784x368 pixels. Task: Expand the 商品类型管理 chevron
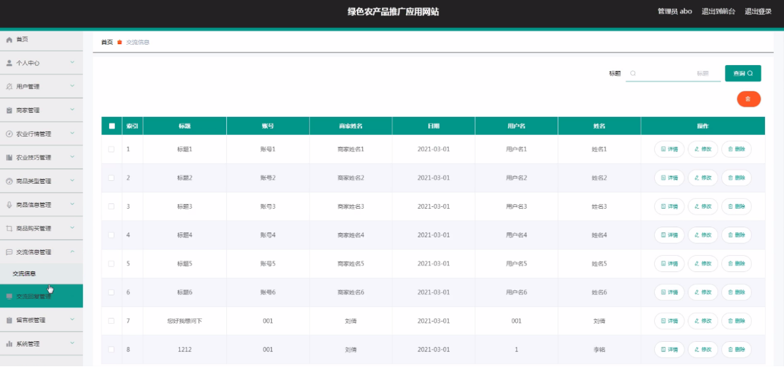pyautogui.click(x=72, y=181)
